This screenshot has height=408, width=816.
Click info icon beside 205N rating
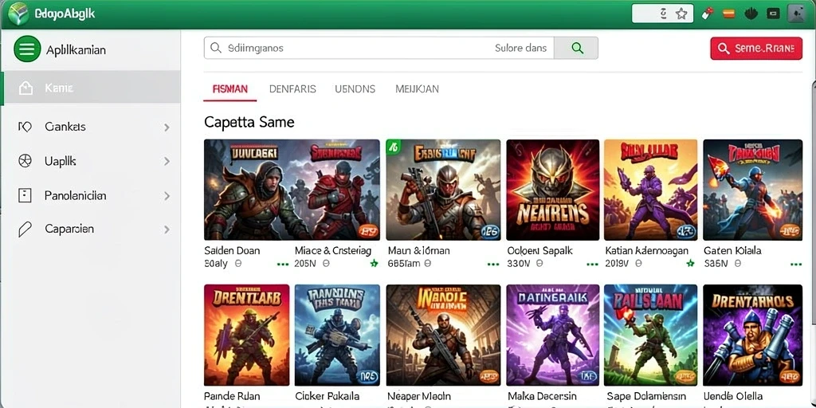point(326,264)
